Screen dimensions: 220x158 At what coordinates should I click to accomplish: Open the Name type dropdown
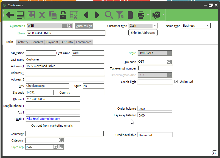click(x=208, y=26)
